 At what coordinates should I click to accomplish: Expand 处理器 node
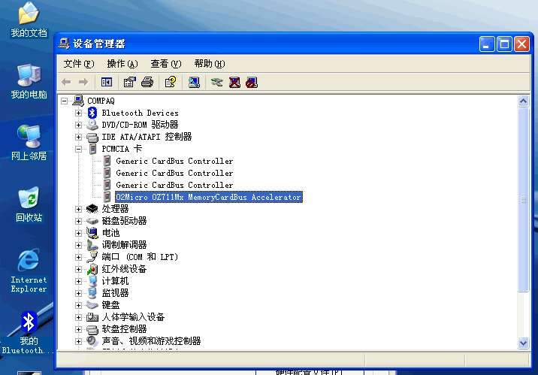[79, 209]
